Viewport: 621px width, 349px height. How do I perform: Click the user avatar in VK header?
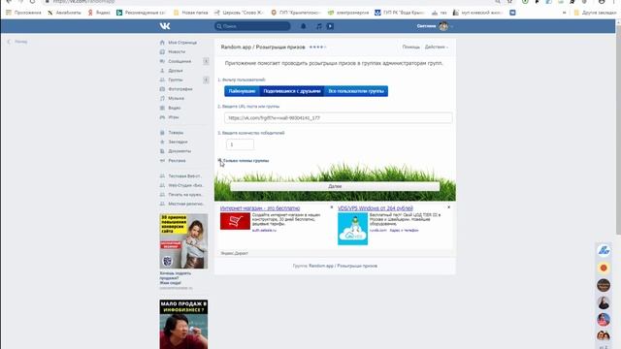click(x=443, y=26)
